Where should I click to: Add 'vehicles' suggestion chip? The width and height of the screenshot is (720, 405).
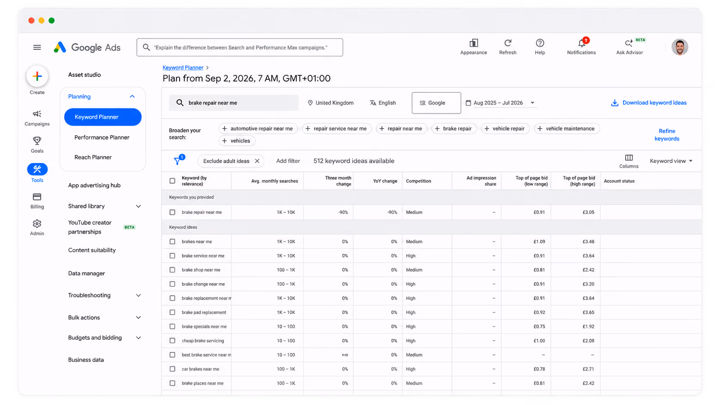click(x=237, y=141)
